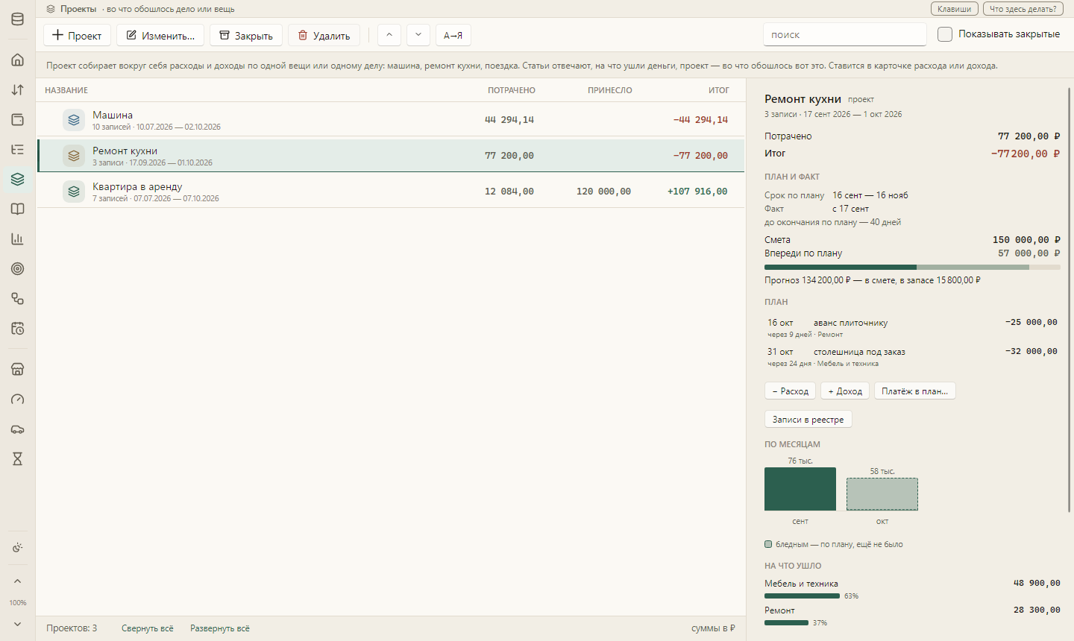Open the car icon in sidebar
Viewport: 1074px width, 641px height.
[x=18, y=429]
